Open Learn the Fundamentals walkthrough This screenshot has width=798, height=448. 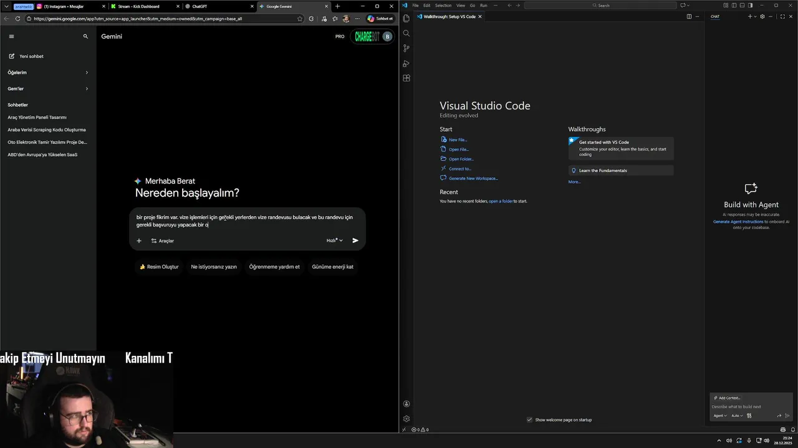pos(621,170)
